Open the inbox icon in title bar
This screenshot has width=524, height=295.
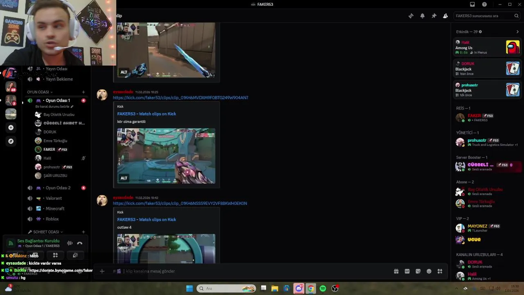tap(472, 4)
